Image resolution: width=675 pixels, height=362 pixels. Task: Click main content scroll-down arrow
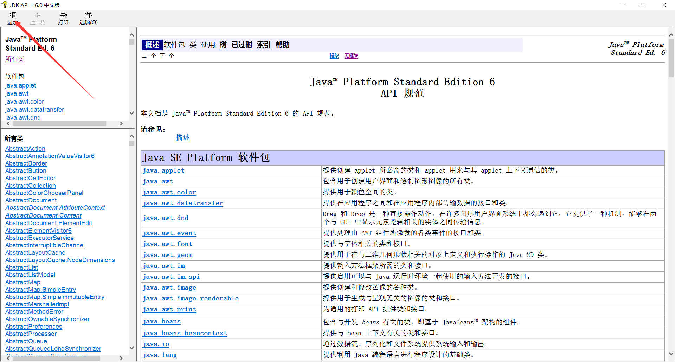coord(671,354)
